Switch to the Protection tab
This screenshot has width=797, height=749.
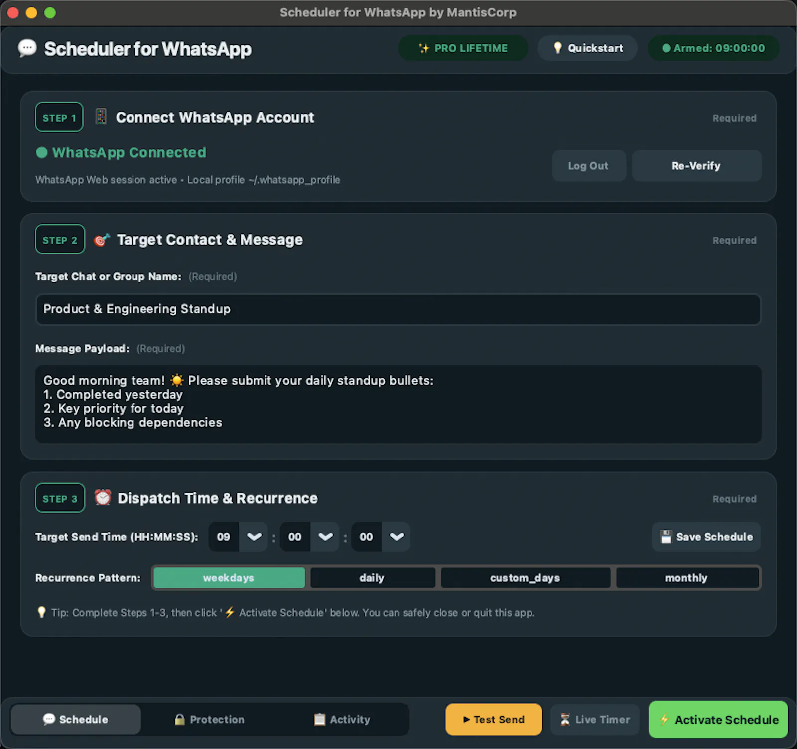209,719
